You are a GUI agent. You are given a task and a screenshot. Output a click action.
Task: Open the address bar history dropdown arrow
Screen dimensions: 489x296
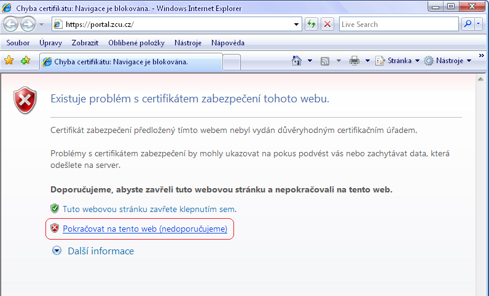point(296,25)
